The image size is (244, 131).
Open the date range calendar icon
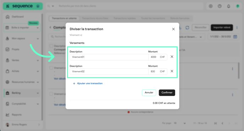tap(235, 37)
